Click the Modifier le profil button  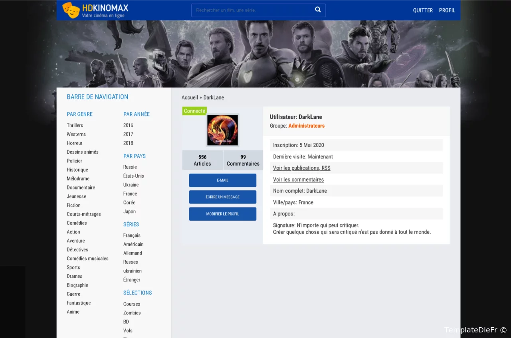(x=222, y=214)
